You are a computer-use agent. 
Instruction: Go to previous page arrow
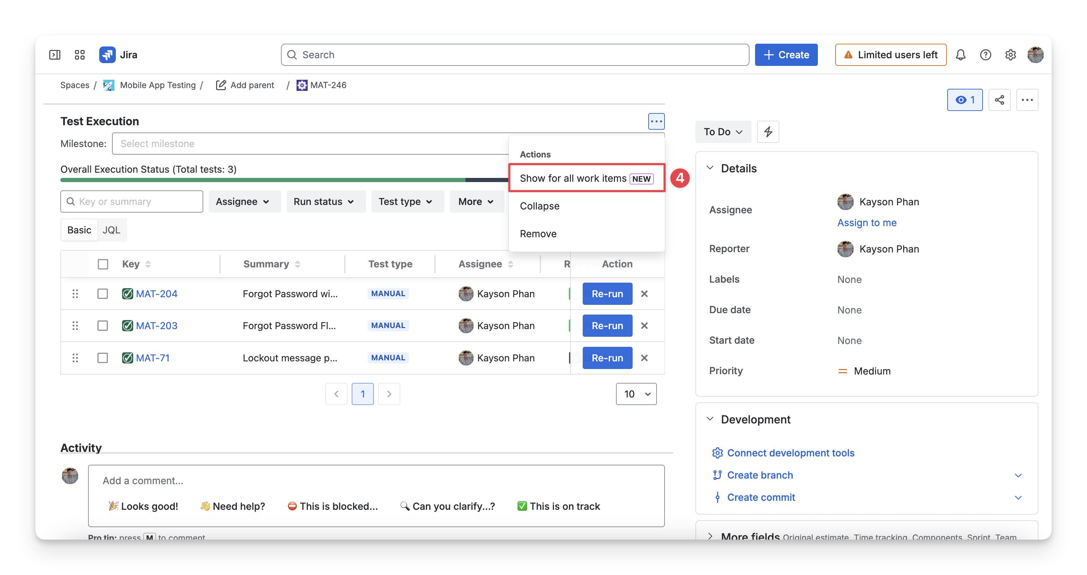tap(336, 394)
